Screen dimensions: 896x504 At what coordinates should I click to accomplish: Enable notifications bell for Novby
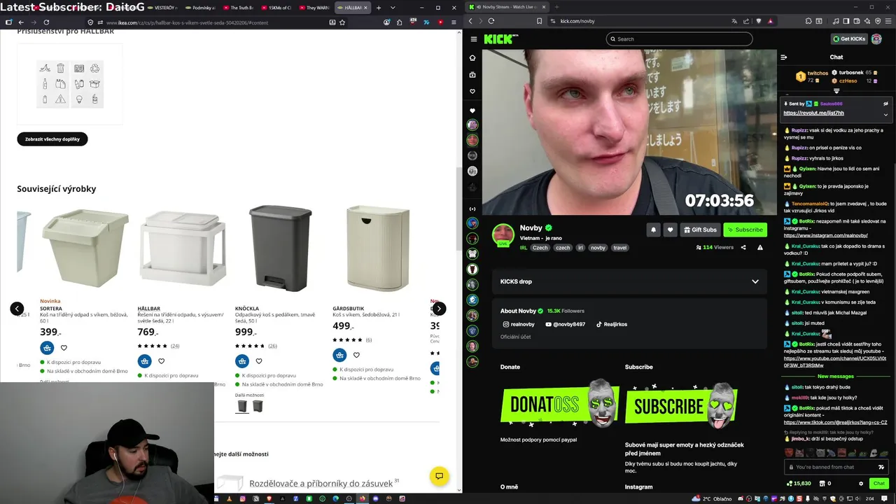(x=653, y=230)
